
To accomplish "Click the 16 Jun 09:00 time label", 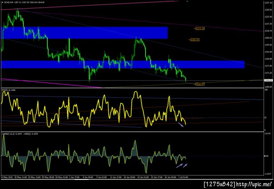I will 130,177.
